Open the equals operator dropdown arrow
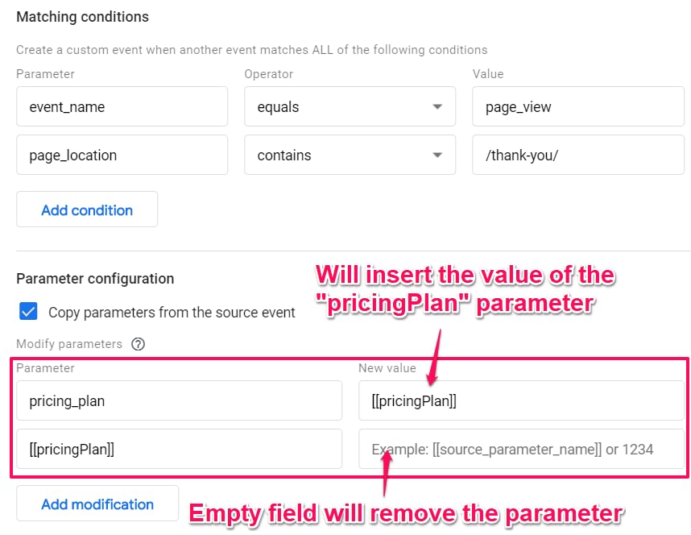 coord(437,106)
